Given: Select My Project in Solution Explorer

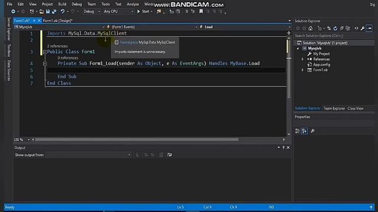Looking at the screenshot, I should pos(321,54).
